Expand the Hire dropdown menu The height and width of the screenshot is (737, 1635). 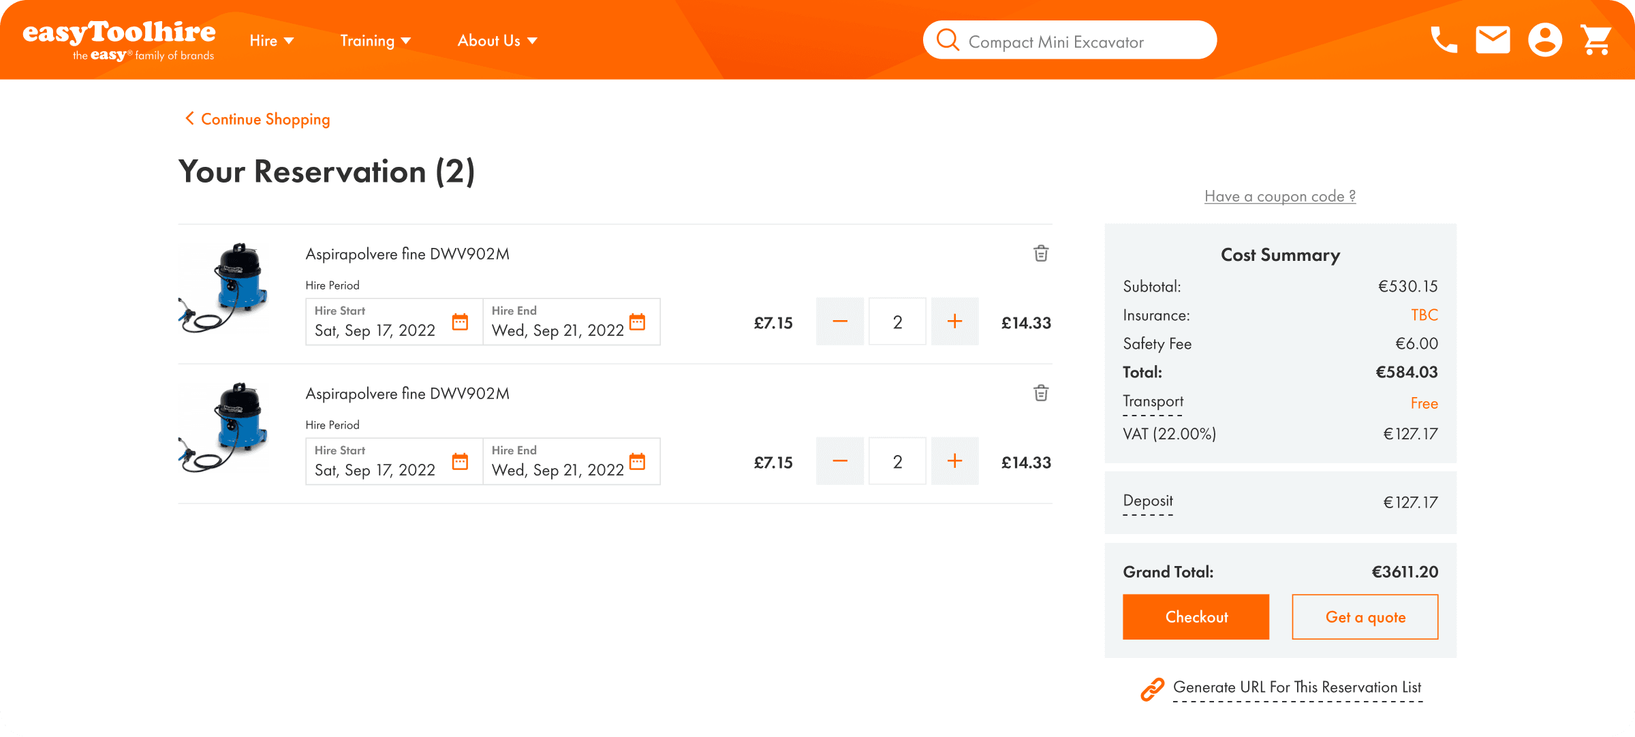pos(271,41)
